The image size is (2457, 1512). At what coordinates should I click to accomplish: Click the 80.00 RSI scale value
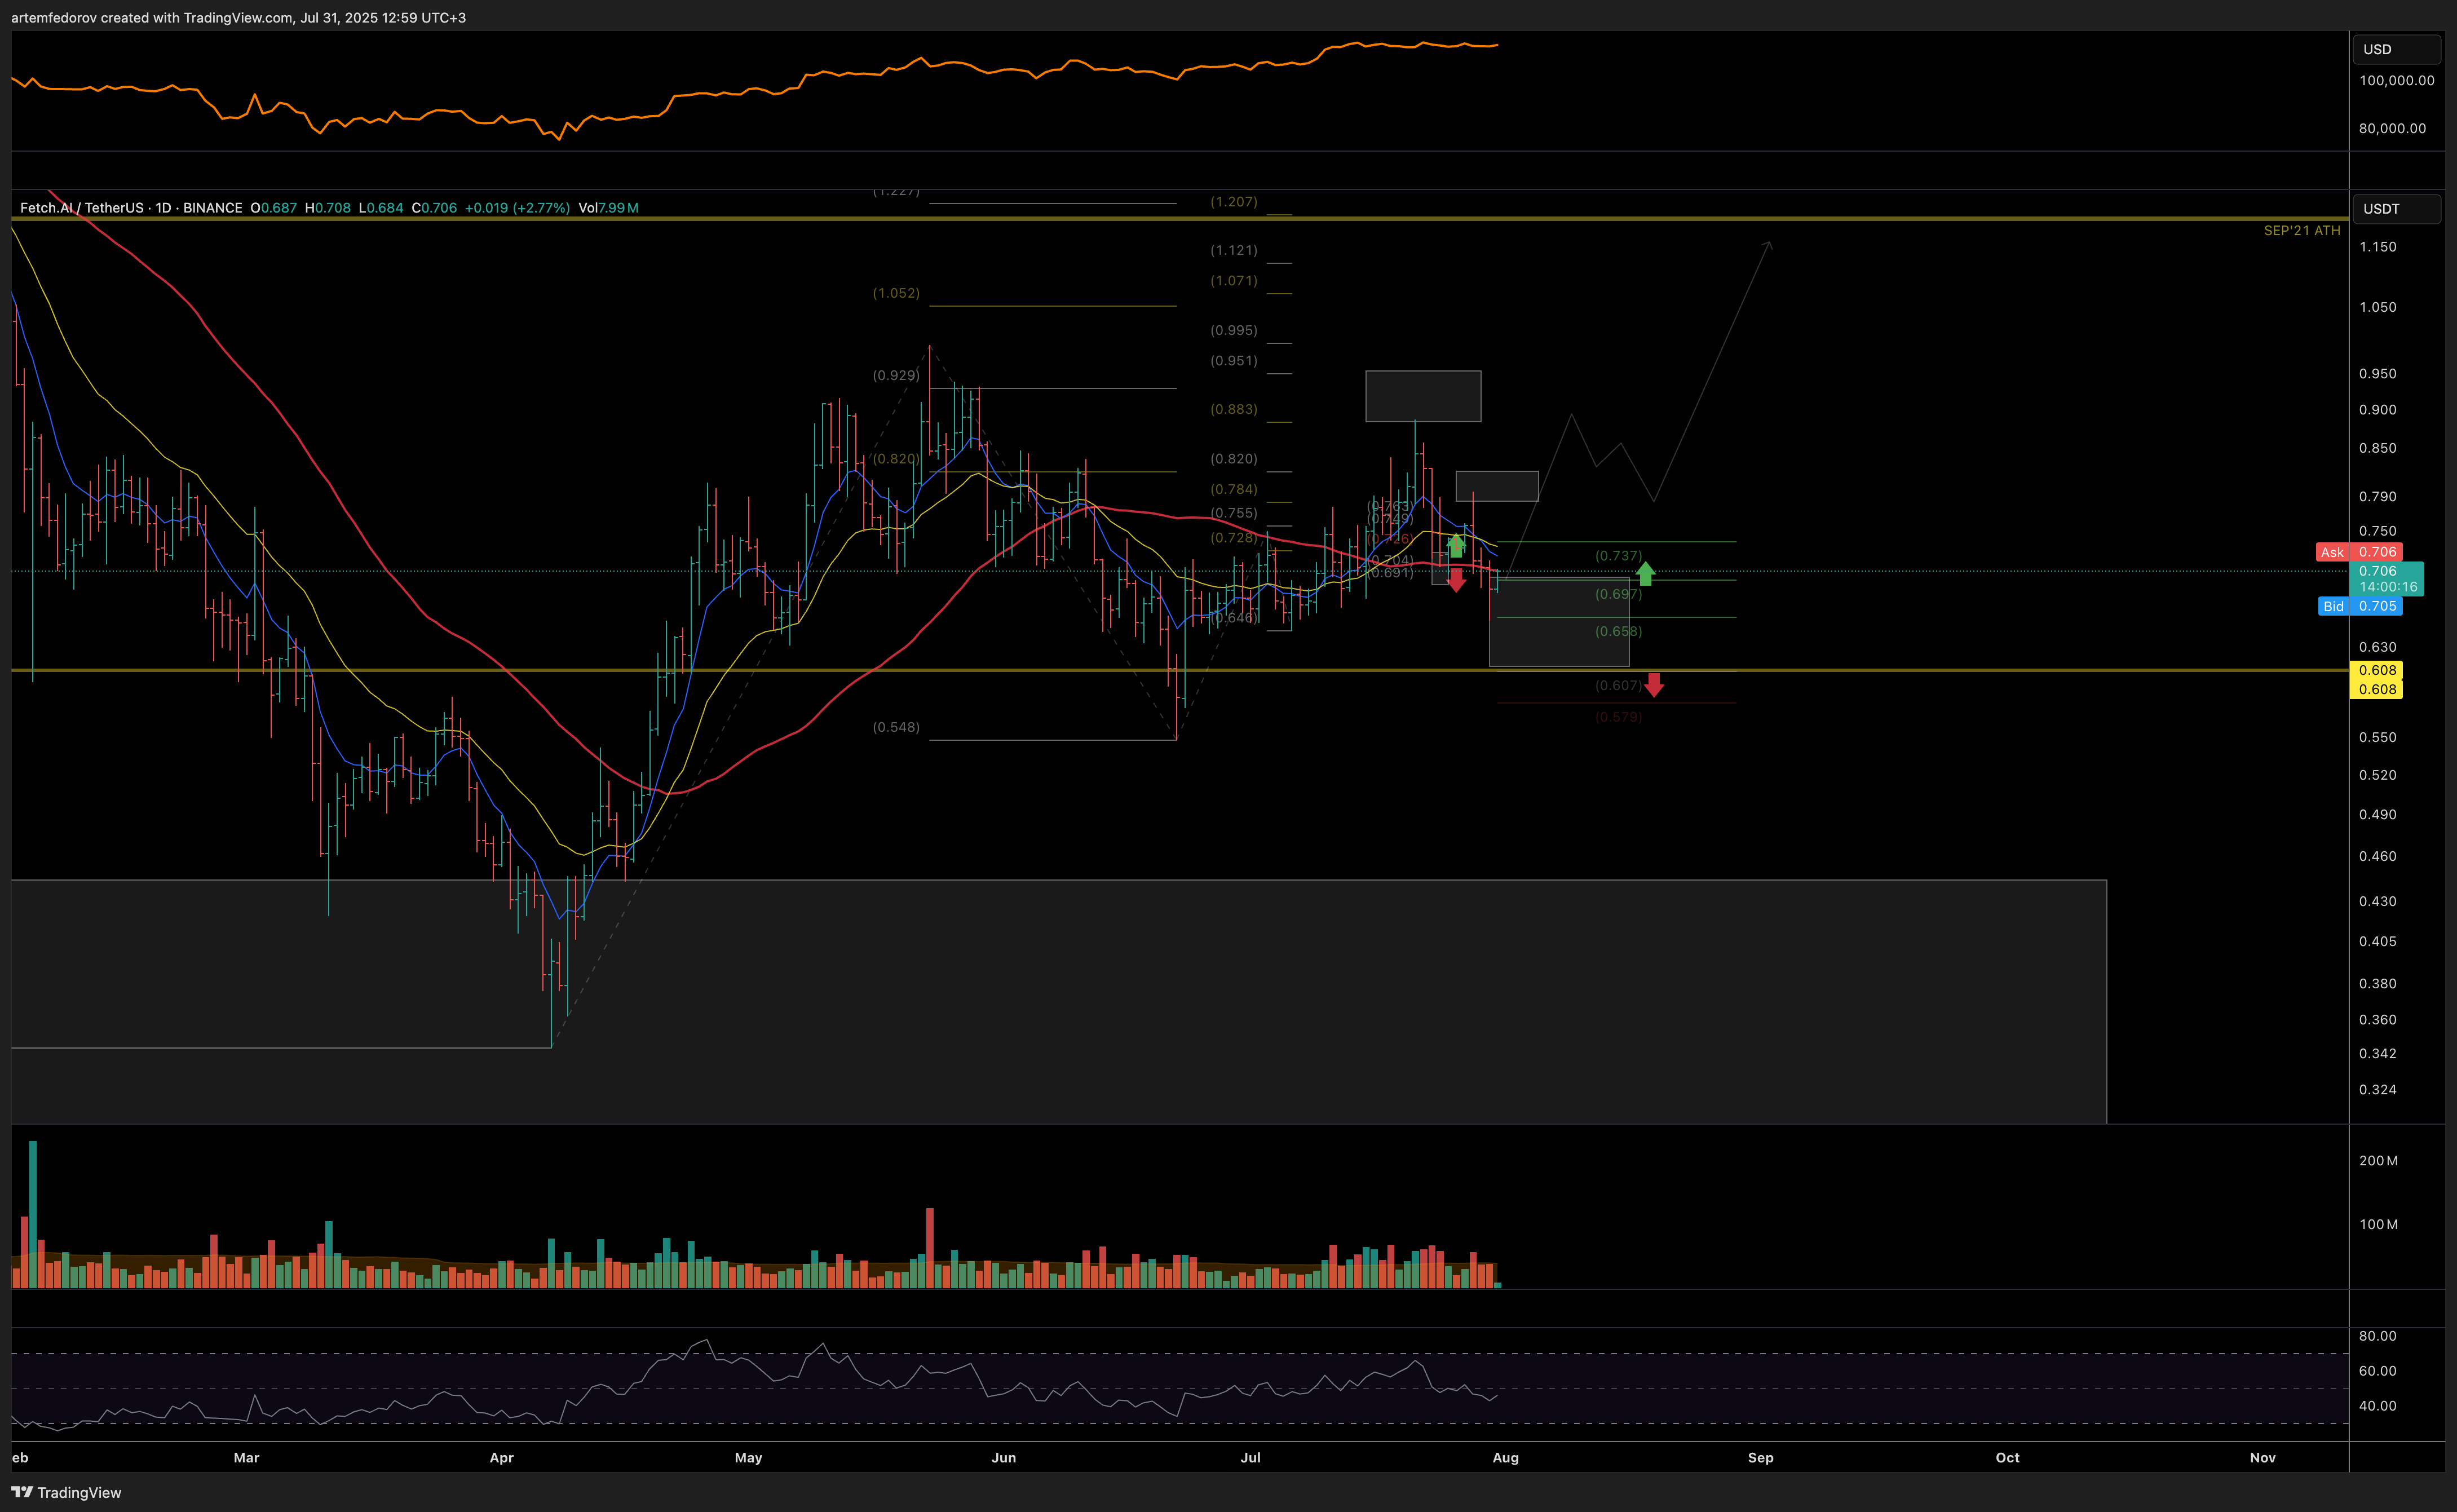[x=2377, y=1337]
